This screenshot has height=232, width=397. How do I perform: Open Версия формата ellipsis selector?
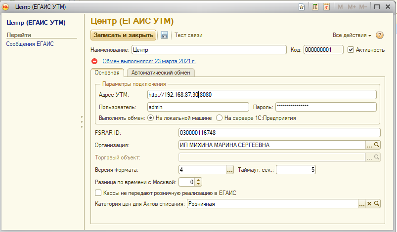(229, 170)
